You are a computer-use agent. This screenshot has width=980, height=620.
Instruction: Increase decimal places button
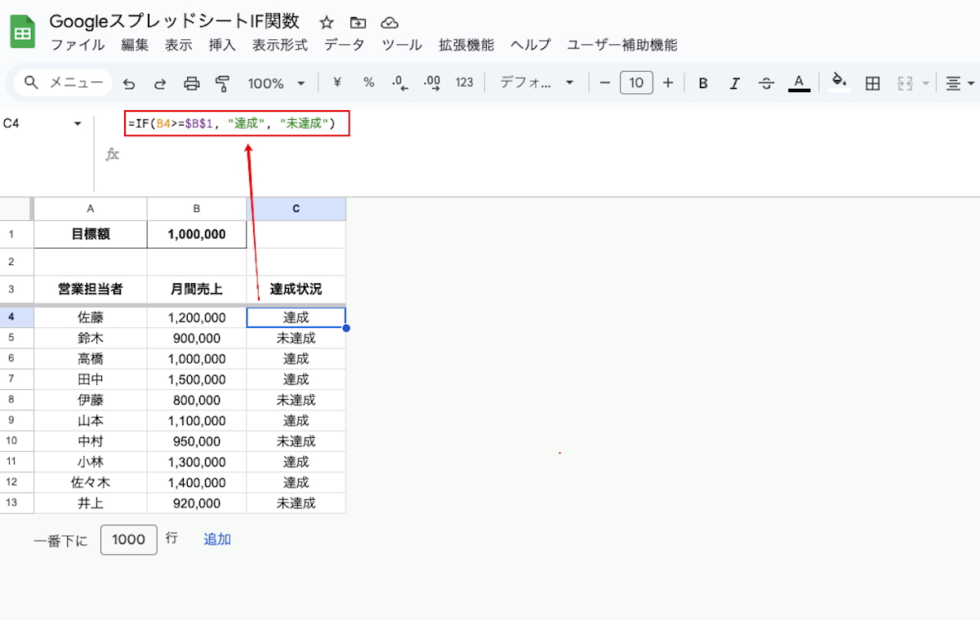tap(432, 82)
